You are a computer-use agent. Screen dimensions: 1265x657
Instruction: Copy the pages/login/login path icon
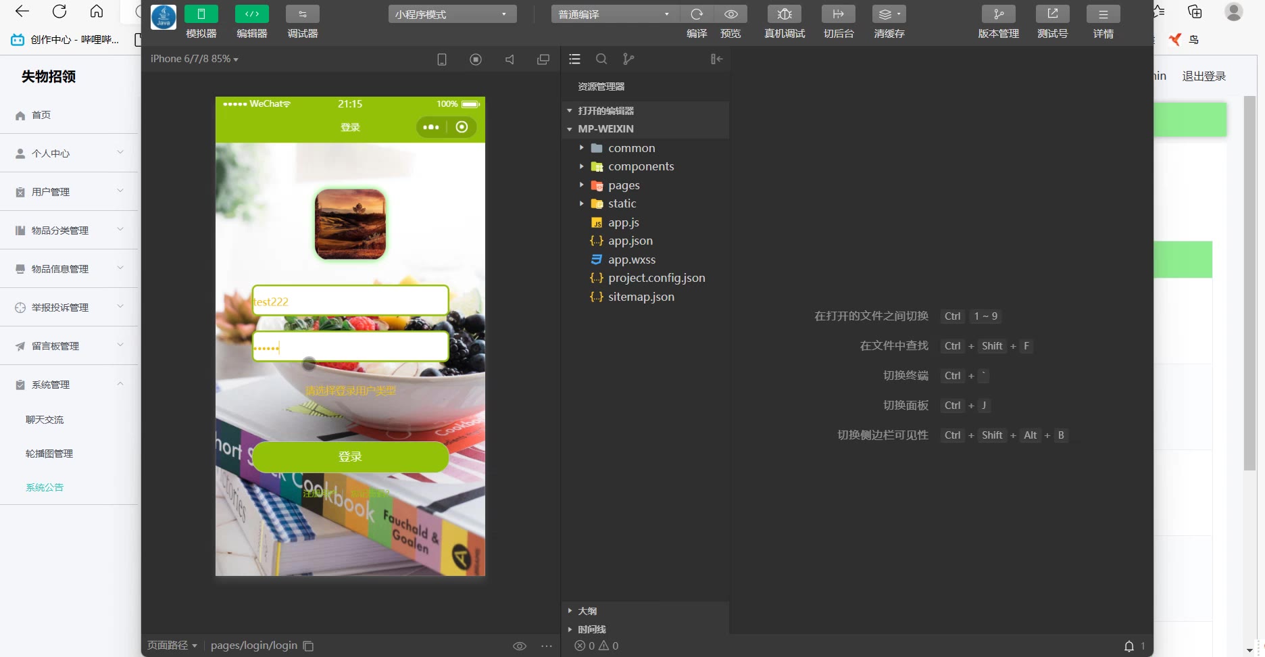click(309, 646)
